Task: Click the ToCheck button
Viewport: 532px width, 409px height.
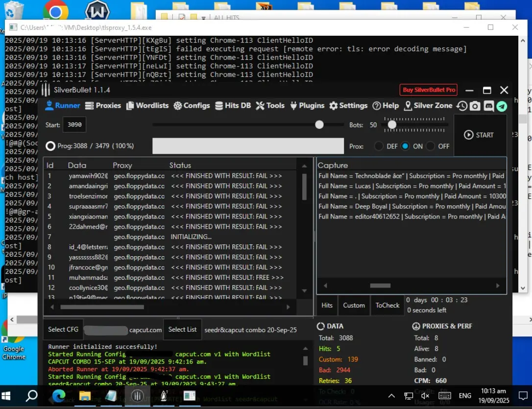Action: pos(387,305)
